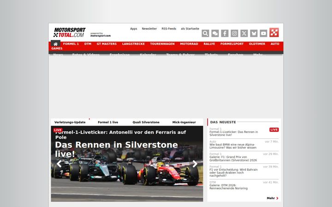Click the Auto category label above BMW story
Viewport: 332px width, 207px height.
pyautogui.click(x=213, y=142)
